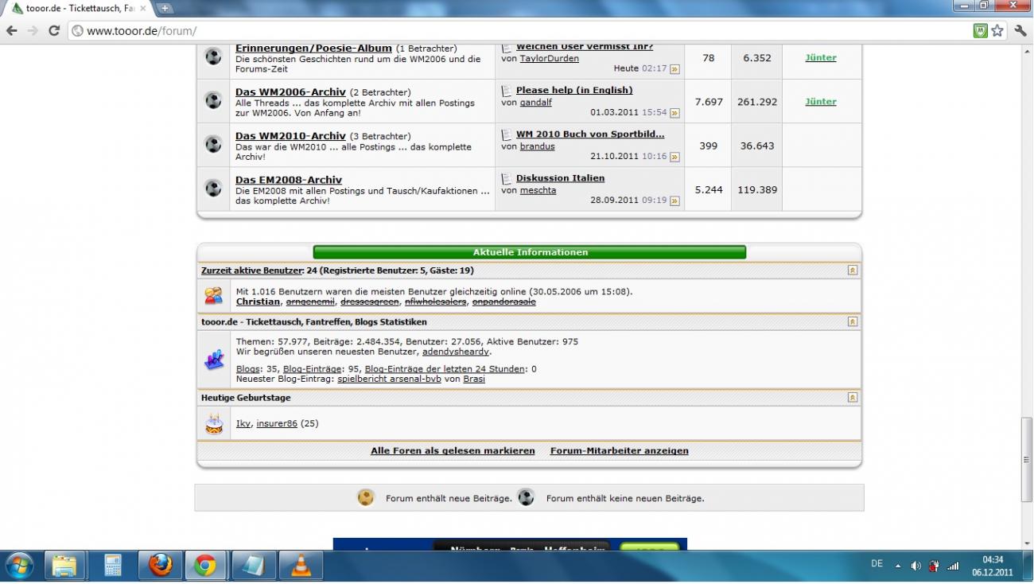Click go-to-last-post arrow next to gandalf's post
Image resolution: width=1034 pixels, height=584 pixels.
pyautogui.click(x=674, y=113)
